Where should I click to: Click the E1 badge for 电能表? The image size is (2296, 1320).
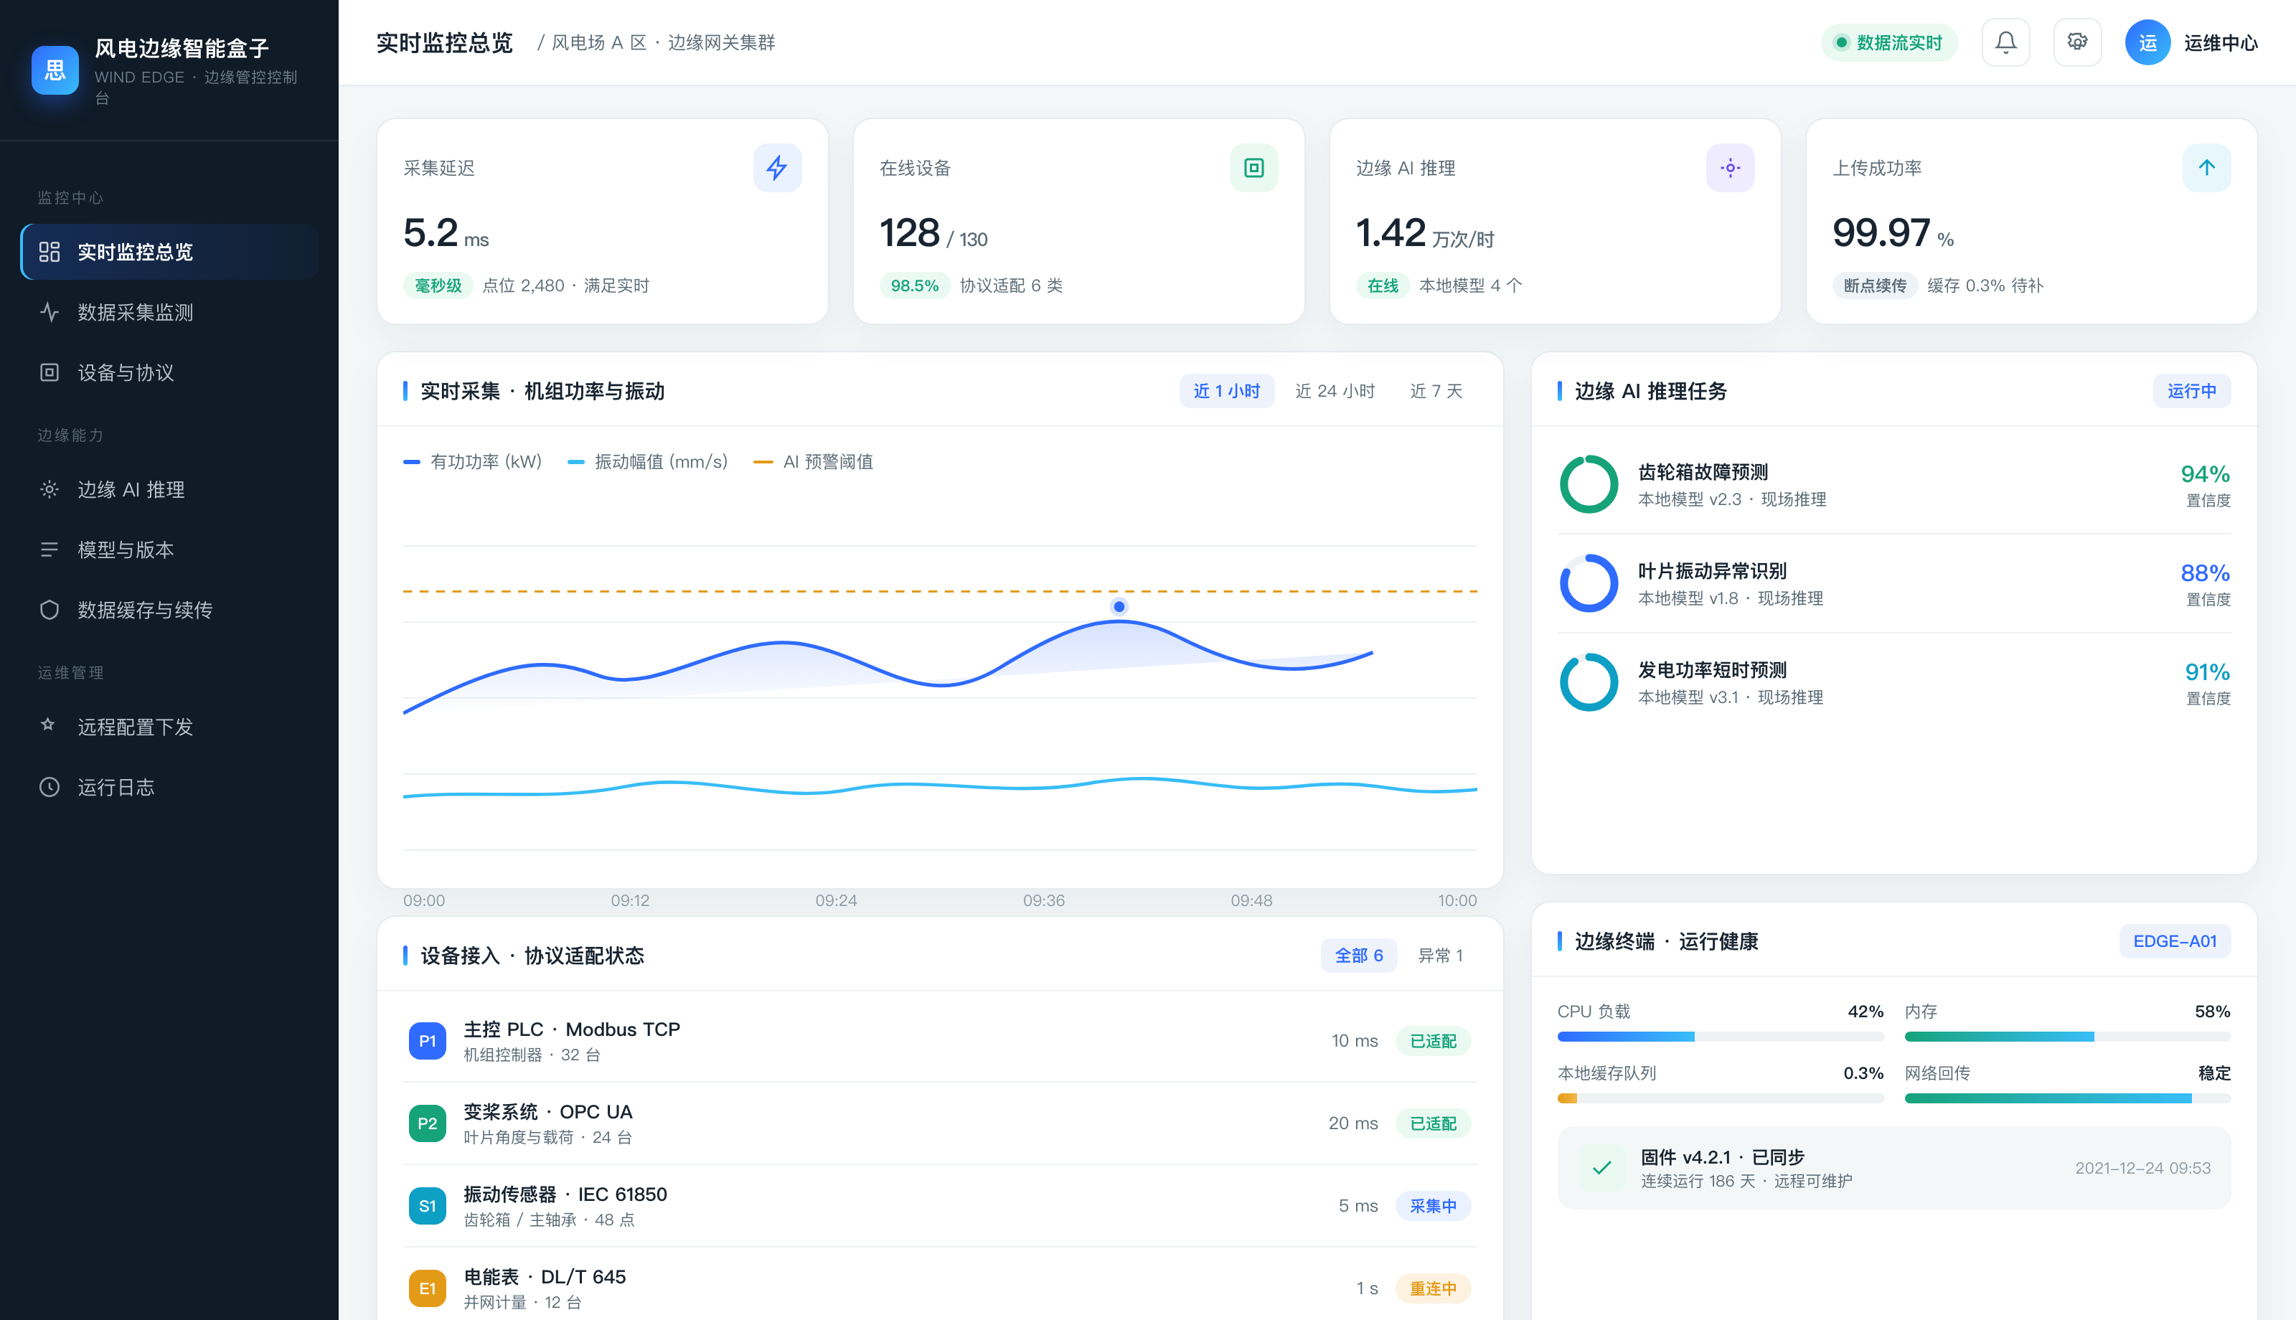[427, 1288]
